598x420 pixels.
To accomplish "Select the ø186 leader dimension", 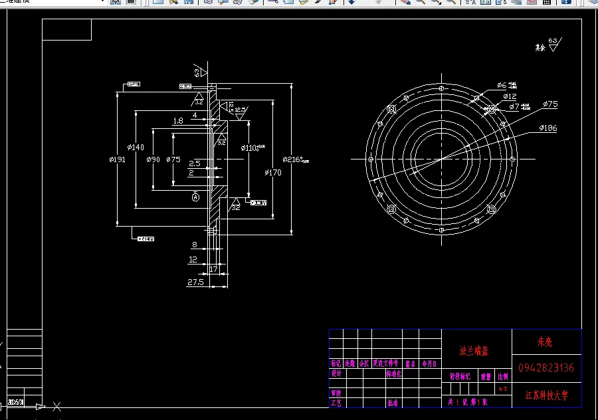I will [548, 128].
